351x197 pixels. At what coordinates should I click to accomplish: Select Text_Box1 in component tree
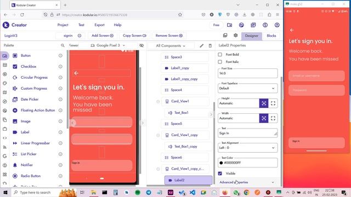188,113
